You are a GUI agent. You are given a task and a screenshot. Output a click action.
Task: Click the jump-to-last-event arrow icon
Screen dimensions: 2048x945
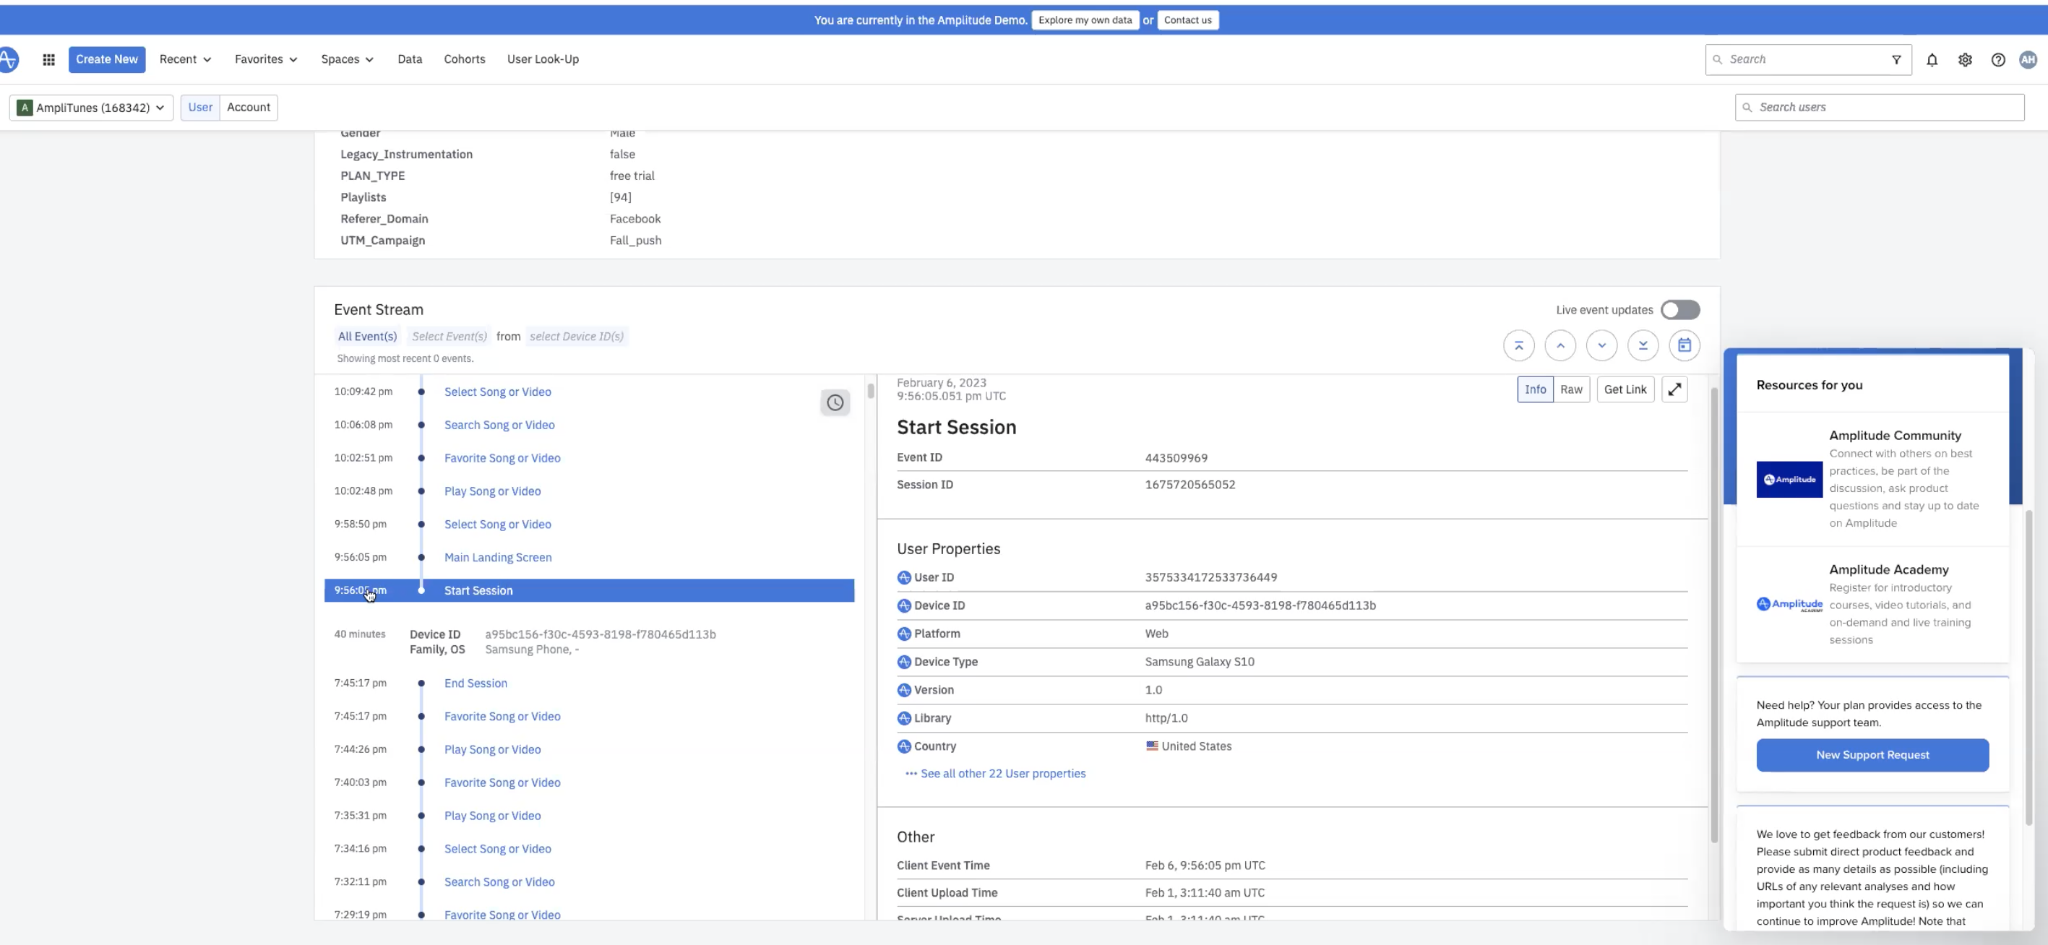tap(1643, 345)
